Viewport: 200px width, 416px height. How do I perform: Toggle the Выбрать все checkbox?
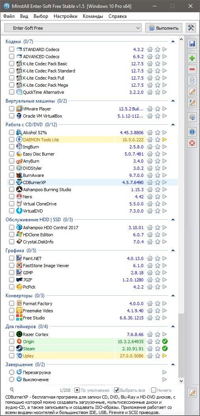coord(116,390)
